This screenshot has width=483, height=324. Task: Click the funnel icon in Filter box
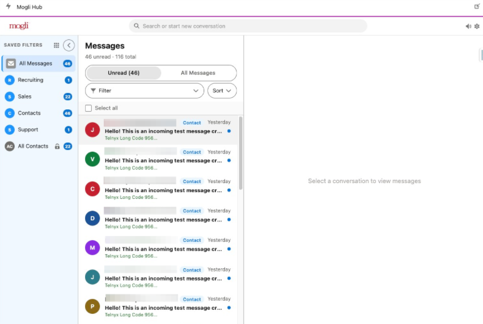(x=93, y=91)
